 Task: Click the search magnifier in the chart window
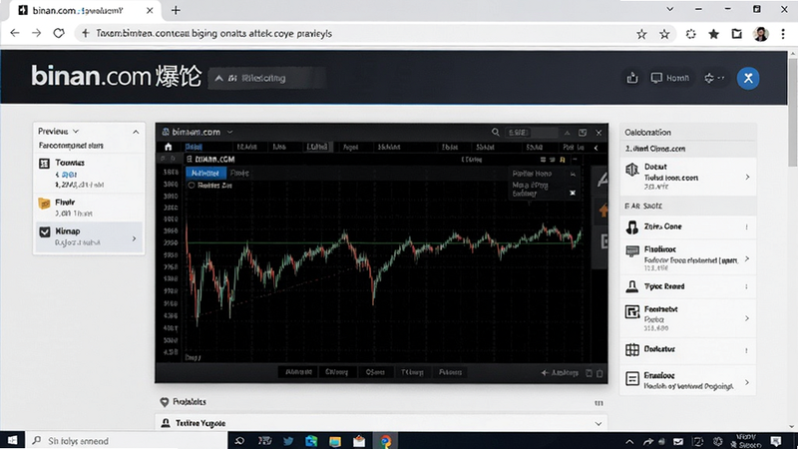tap(495, 133)
